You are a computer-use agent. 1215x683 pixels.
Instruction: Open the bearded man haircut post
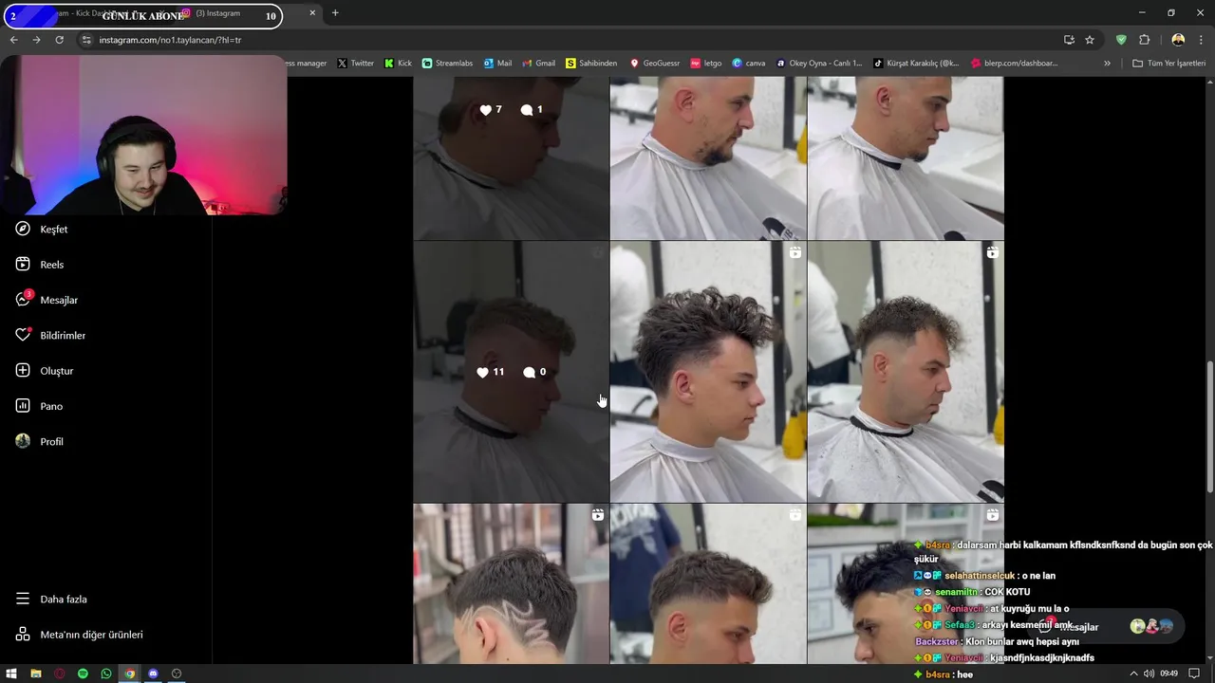708,157
